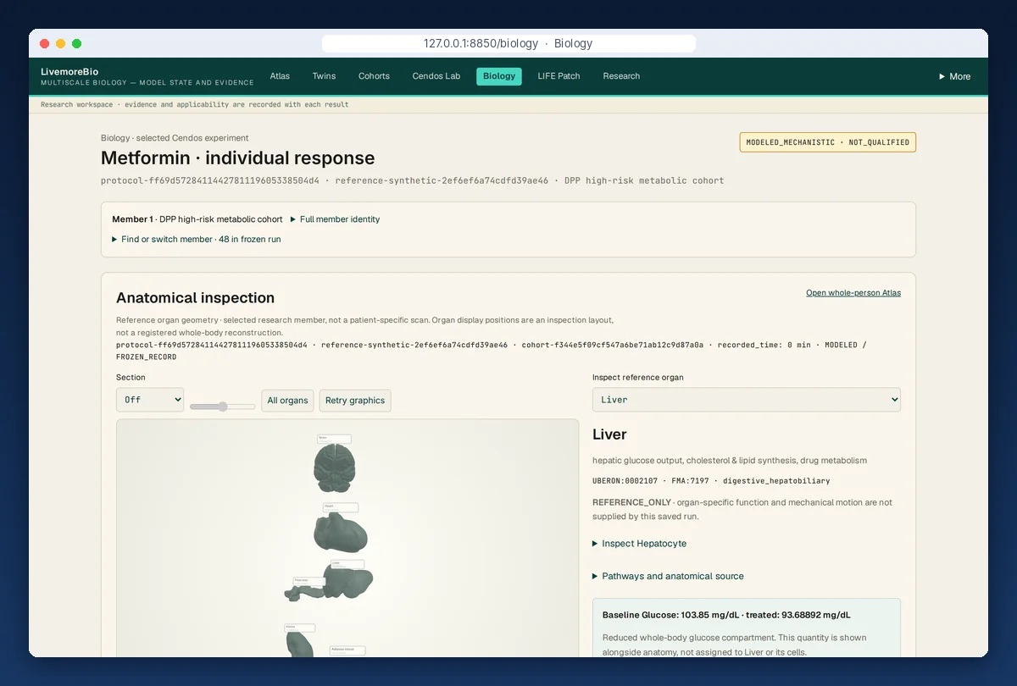The image size is (1017, 686).
Task: Adjust the section position slider
Action: point(222,407)
